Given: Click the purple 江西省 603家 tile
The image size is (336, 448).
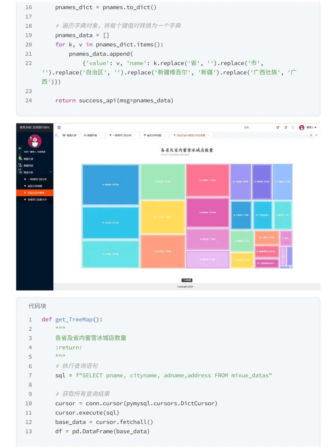Looking at the screenshot, I should [241, 182].
